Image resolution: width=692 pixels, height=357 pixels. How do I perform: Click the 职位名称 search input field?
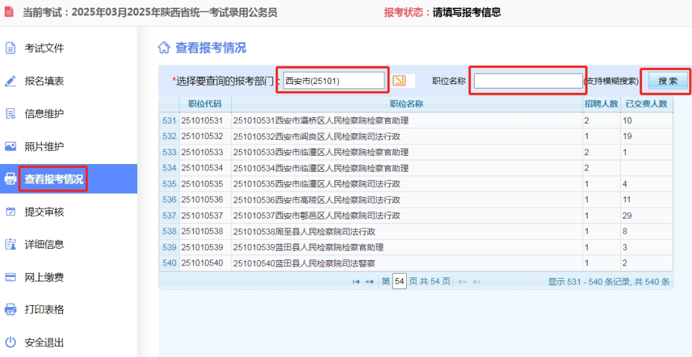527,81
